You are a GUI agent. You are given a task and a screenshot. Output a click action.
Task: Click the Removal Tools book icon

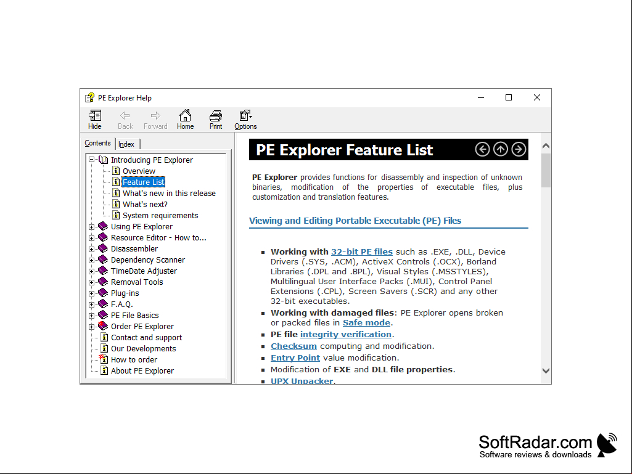(103, 282)
